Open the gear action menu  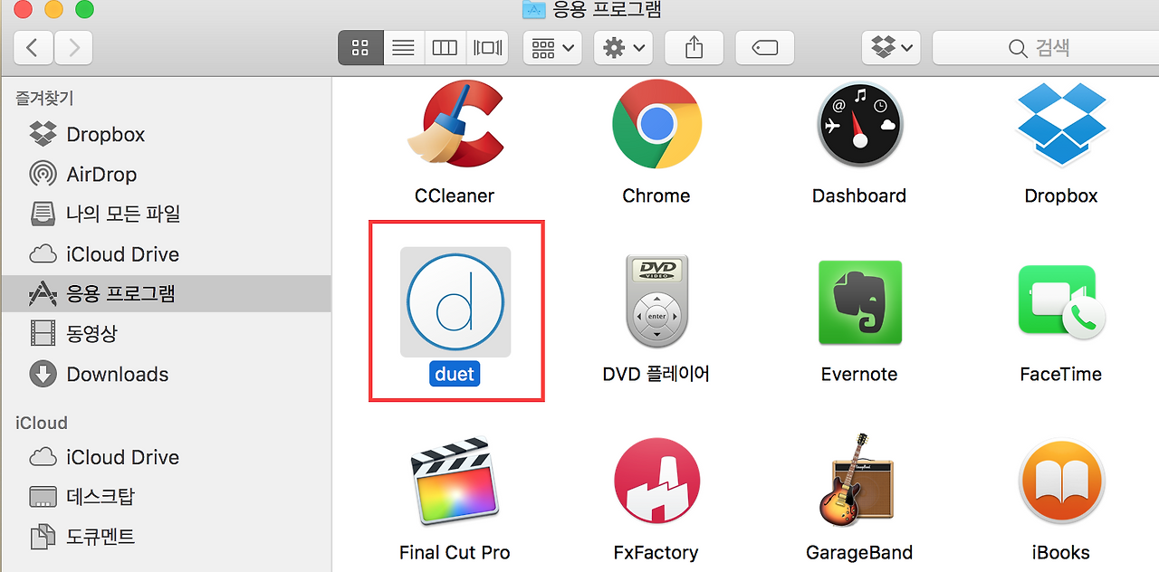pyautogui.click(x=623, y=48)
